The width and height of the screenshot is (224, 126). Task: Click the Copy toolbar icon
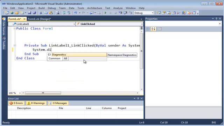tap(46, 13)
